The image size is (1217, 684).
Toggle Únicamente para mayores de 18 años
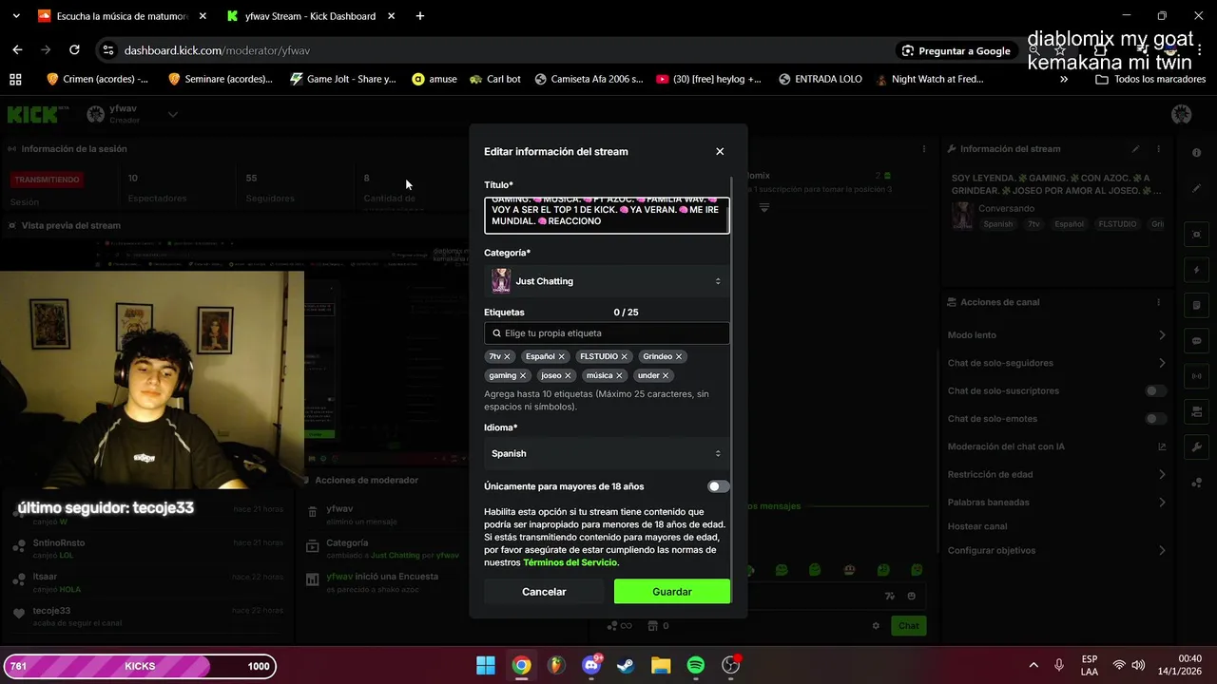[718, 486]
